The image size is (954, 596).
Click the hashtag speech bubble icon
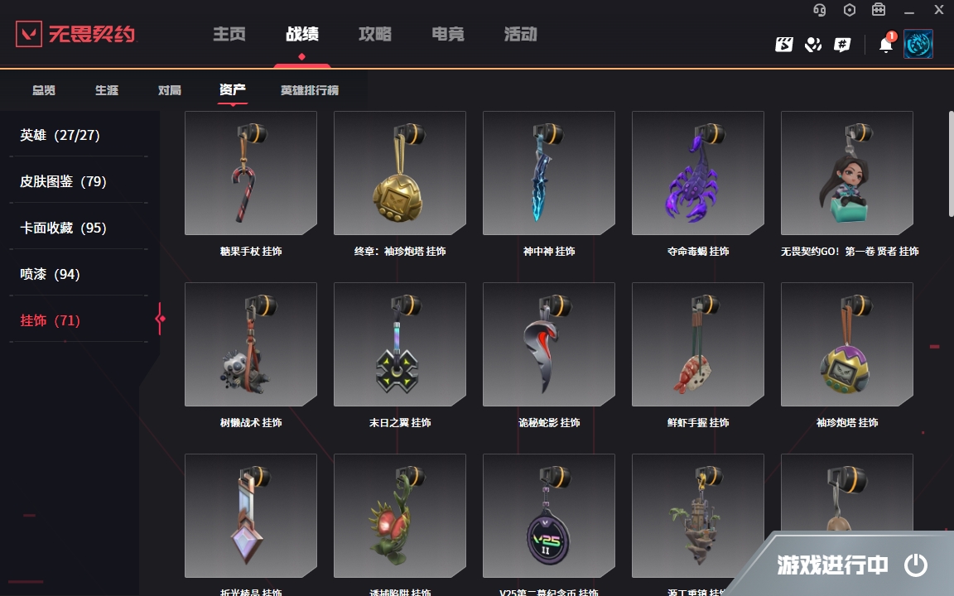click(842, 45)
